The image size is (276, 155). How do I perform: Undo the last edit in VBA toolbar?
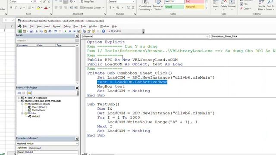pos(56,31)
